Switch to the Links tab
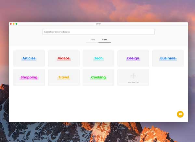The image size is (195, 142). pos(92,40)
